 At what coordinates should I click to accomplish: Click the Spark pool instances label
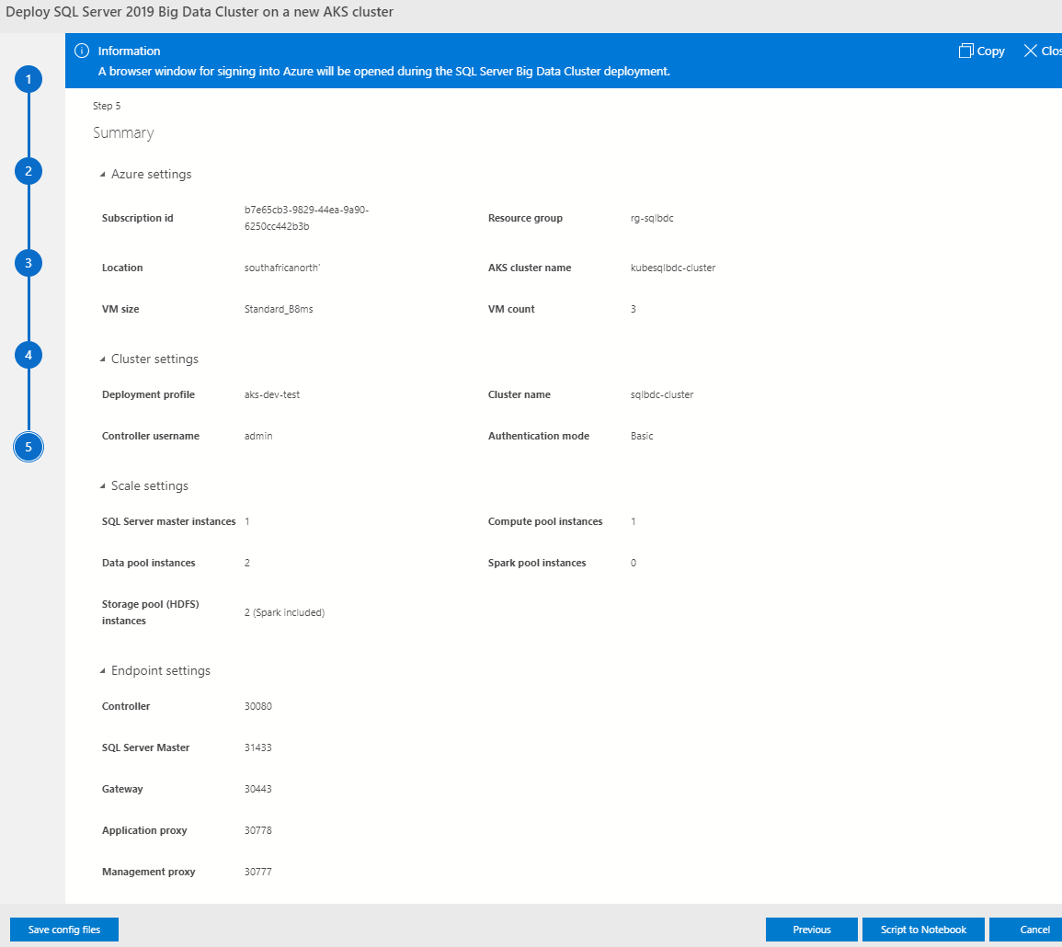(x=537, y=563)
